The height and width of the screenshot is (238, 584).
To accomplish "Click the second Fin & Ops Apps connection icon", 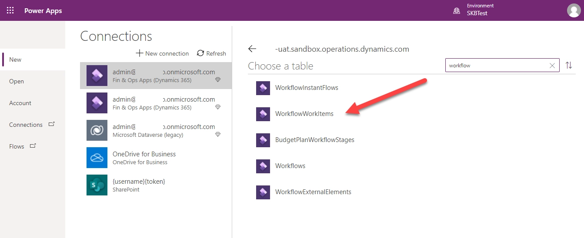I will click(x=97, y=103).
